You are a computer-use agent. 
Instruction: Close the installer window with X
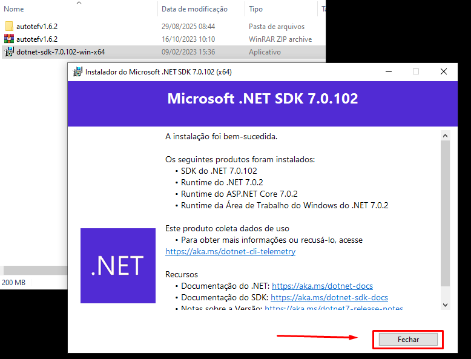point(444,72)
